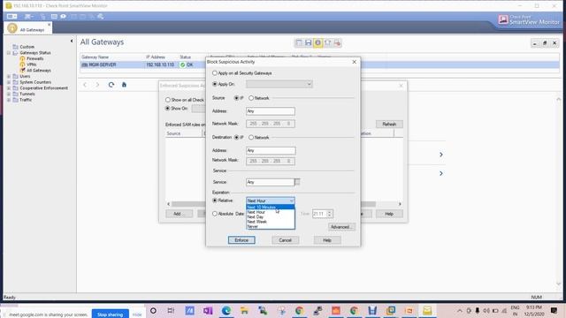The image size is (566, 318).
Task: Click Cancel in Block Suspicious Activity
Action: click(x=285, y=240)
